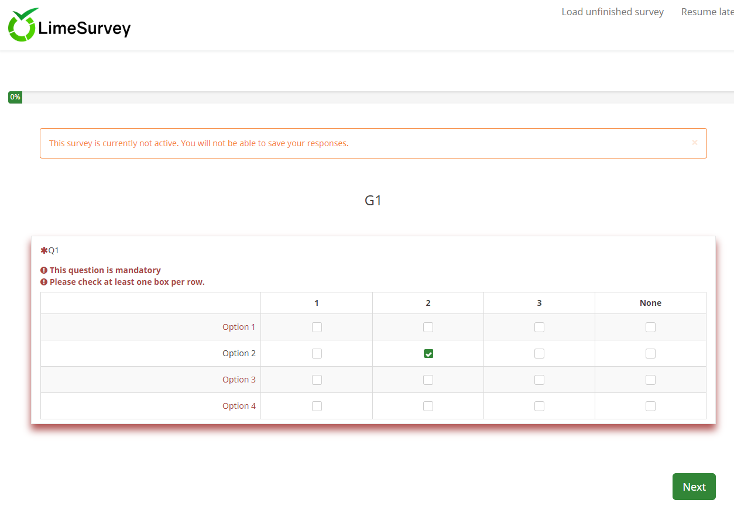Check Option 1 column 2 box

tap(428, 327)
